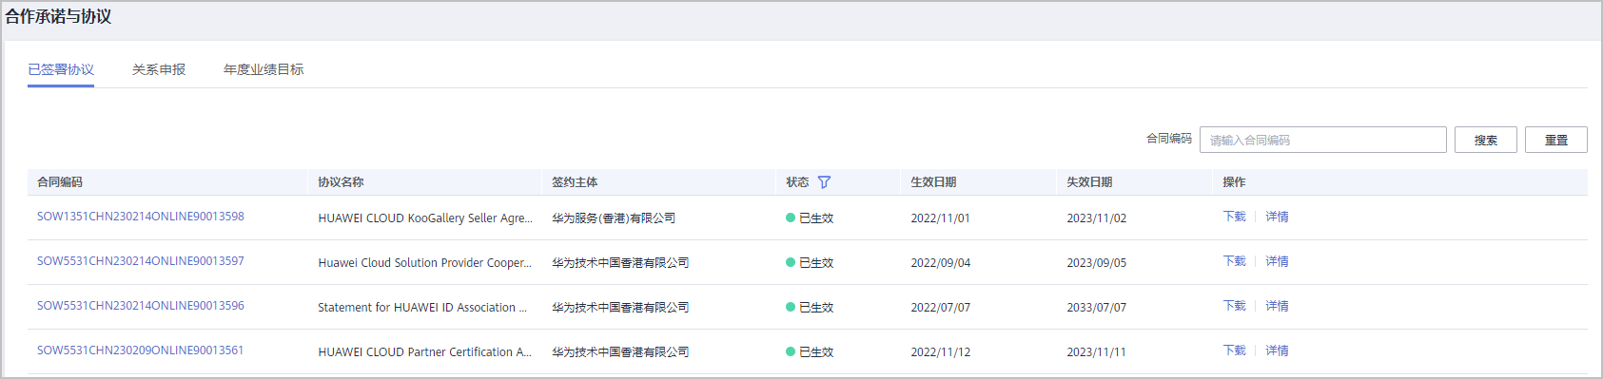1603x379 pixels.
Task: Click the 搜索 button
Action: pos(1485,140)
